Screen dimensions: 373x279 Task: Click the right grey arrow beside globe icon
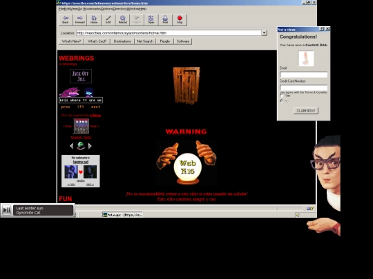pos(90,146)
